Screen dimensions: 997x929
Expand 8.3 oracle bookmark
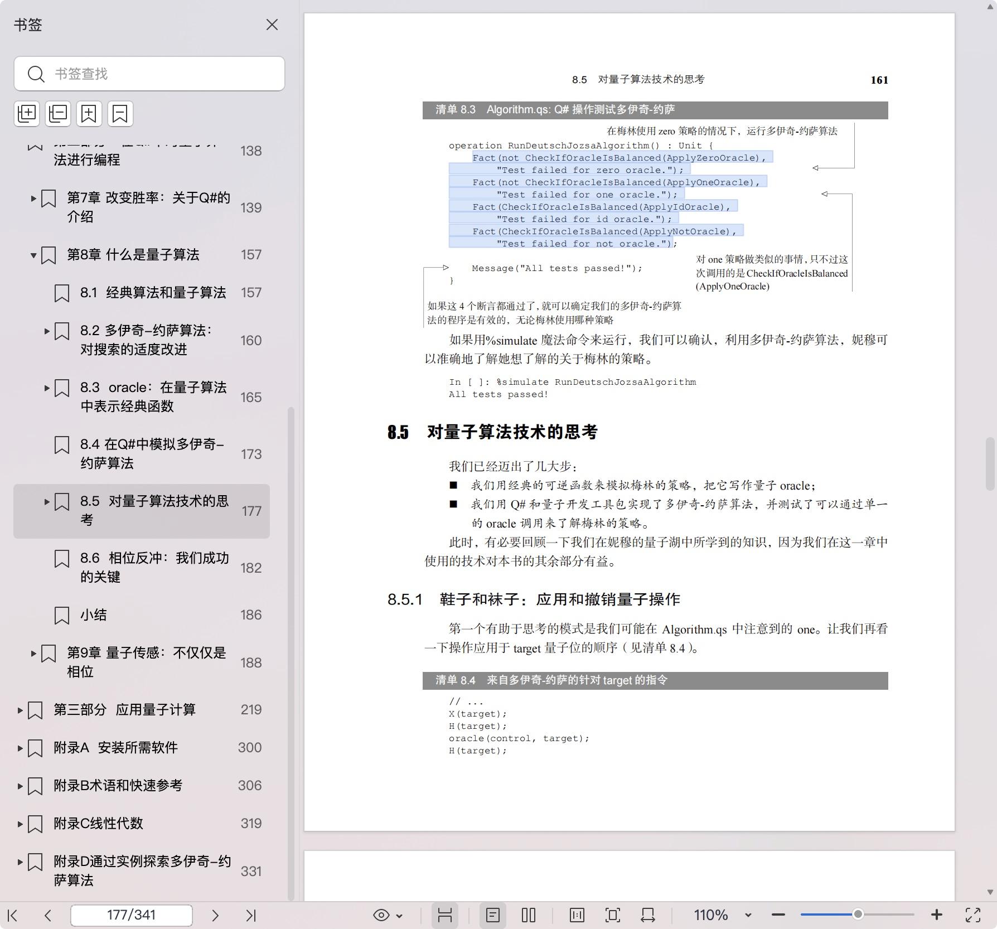[x=47, y=388]
